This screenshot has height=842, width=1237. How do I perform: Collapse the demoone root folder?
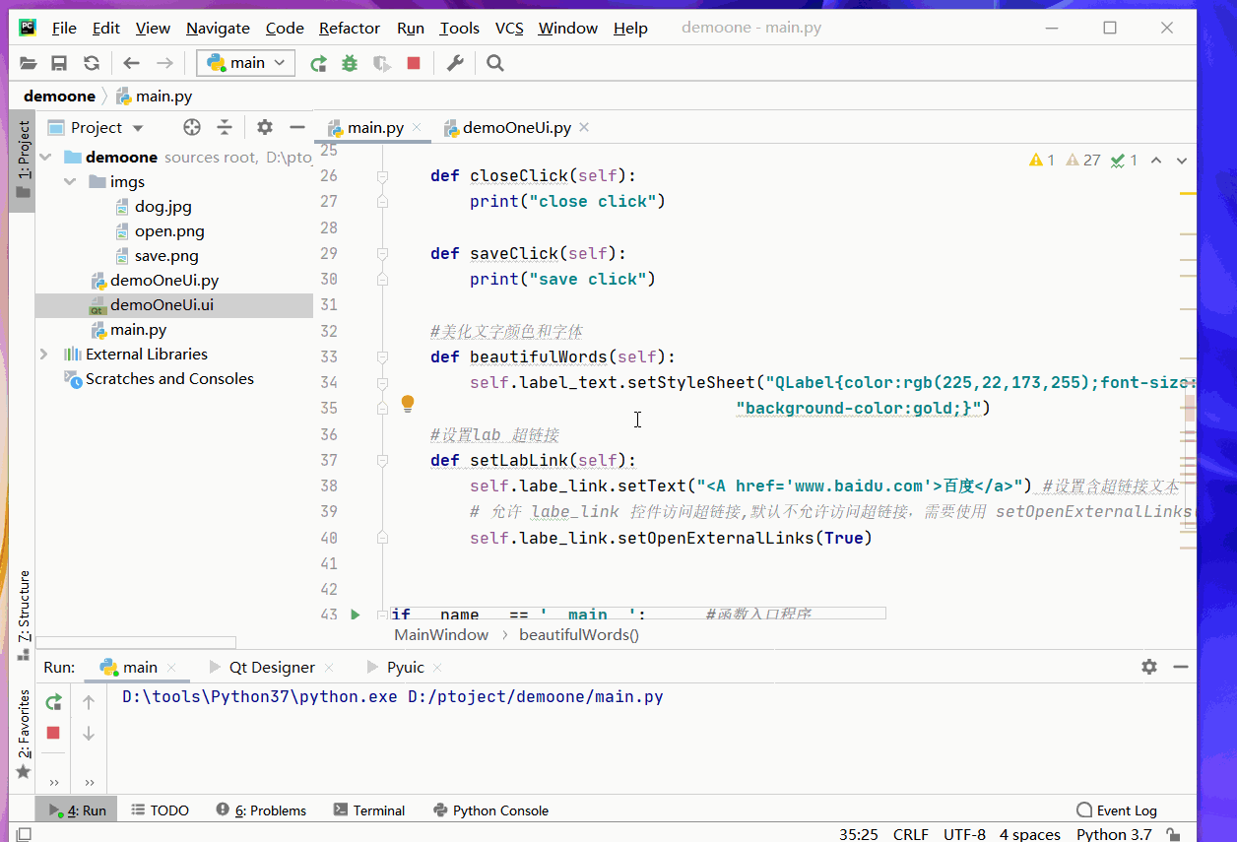45,158
